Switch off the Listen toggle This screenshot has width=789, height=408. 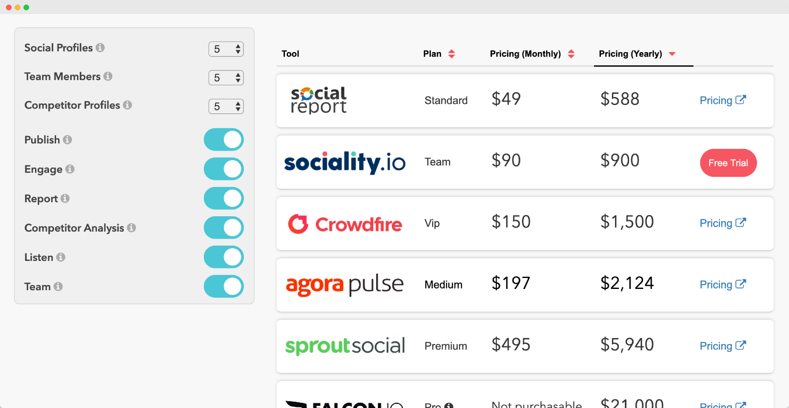tap(224, 257)
